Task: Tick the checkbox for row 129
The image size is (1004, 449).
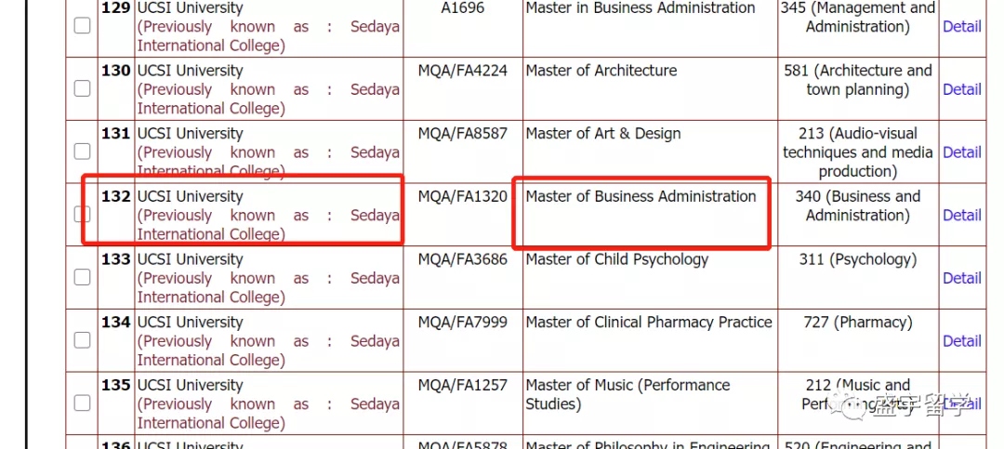Action: 82,26
